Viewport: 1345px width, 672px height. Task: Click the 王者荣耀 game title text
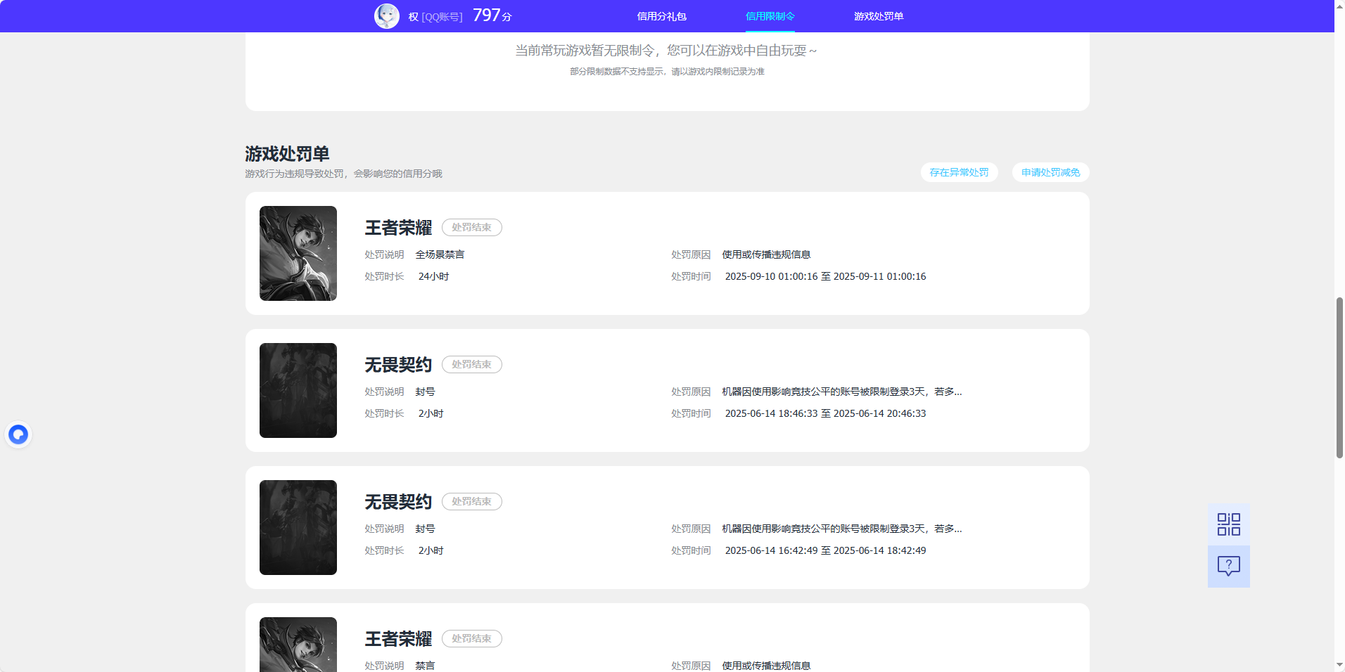(x=397, y=227)
